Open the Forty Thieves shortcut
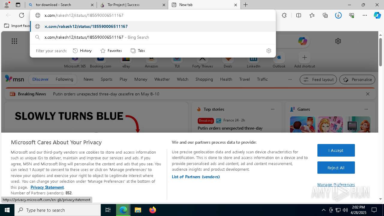Viewport: 384px width, 216px height. tap(202, 62)
